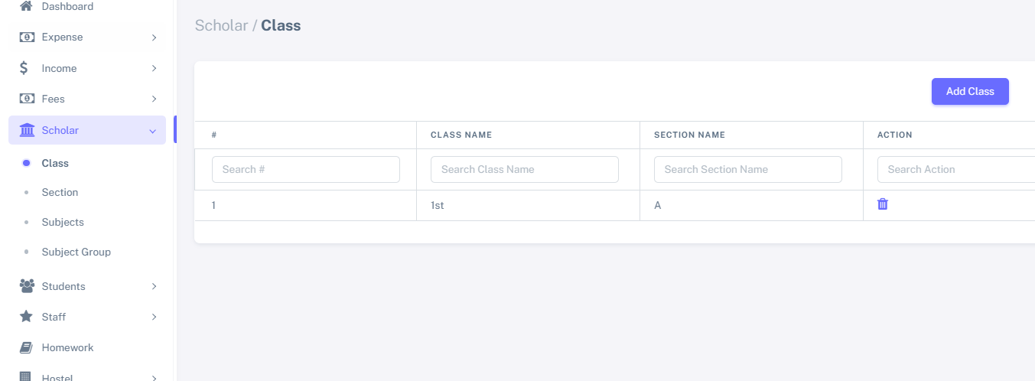Focus the Search Class Name field
This screenshot has height=381, width=1035.
[x=524, y=169]
